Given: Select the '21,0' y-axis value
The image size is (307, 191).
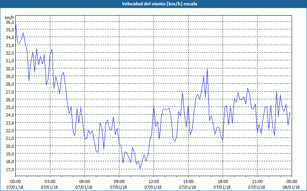Looking at the screenshot, I should click(10, 138).
